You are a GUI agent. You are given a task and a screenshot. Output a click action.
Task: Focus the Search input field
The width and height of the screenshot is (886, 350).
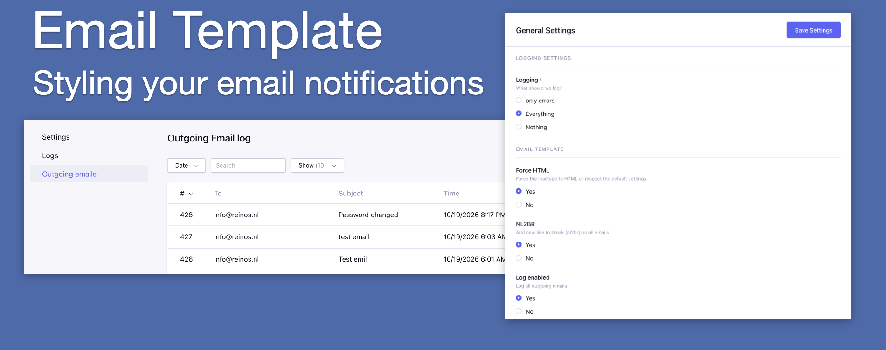coord(248,166)
